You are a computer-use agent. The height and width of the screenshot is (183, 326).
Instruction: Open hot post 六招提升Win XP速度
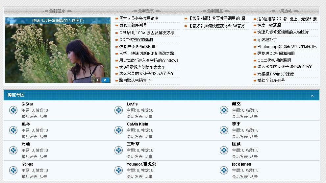click(276, 74)
